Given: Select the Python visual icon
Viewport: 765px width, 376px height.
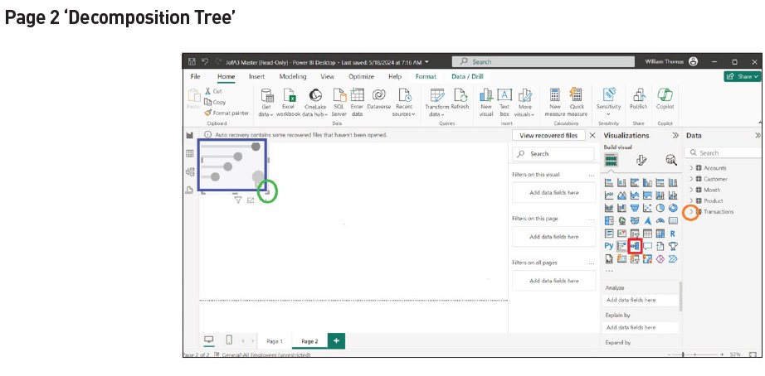Looking at the screenshot, I should click(609, 246).
